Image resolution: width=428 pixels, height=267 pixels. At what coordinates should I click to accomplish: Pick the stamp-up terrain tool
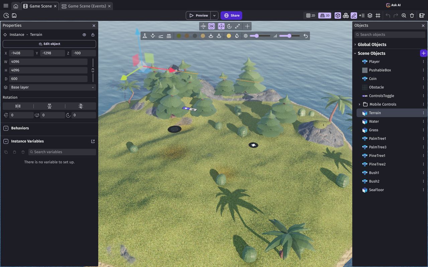click(219, 36)
